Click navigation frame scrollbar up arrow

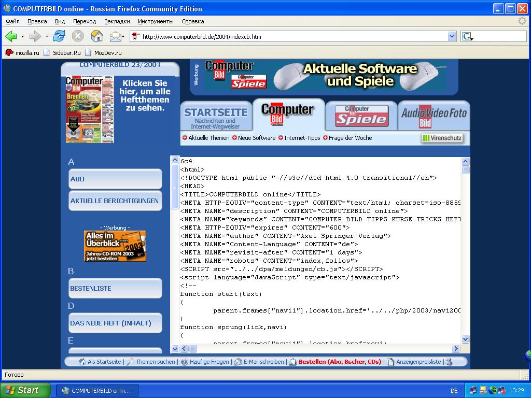pos(175,160)
